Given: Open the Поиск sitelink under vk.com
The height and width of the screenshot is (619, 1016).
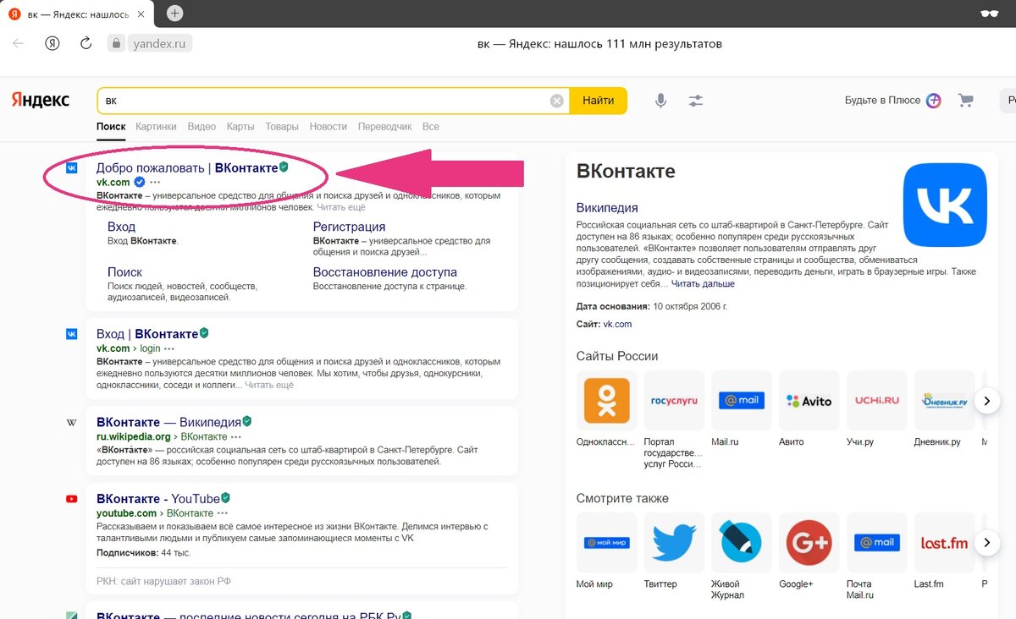Looking at the screenshot, I should click(x=124, y=272).
